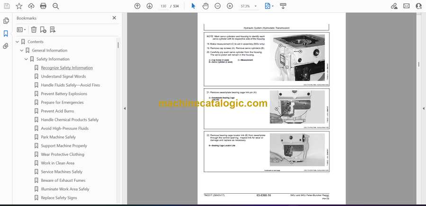Activate the selection arrow tool
Image resolution: width=426 pixels, height=206 pixels.
[193, 6]
